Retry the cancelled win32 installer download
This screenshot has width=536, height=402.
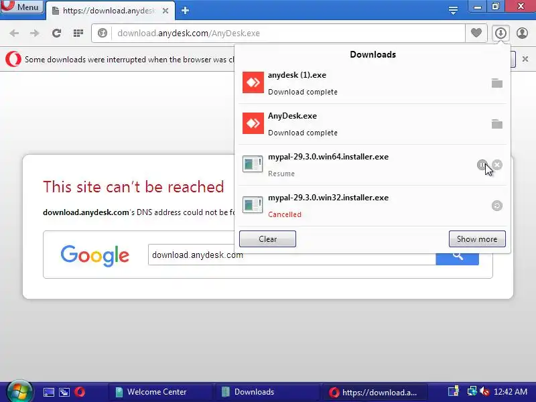point(496,206)
